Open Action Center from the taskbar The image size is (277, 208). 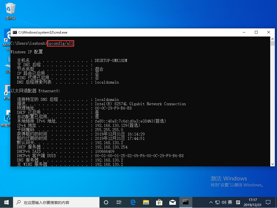pos(268,202)
